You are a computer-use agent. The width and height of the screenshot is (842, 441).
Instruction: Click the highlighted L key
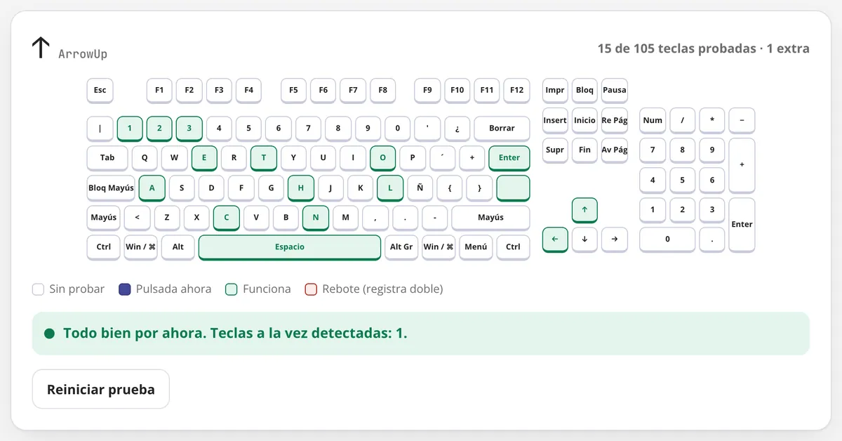pyautogui.click(x=390, y=188)
